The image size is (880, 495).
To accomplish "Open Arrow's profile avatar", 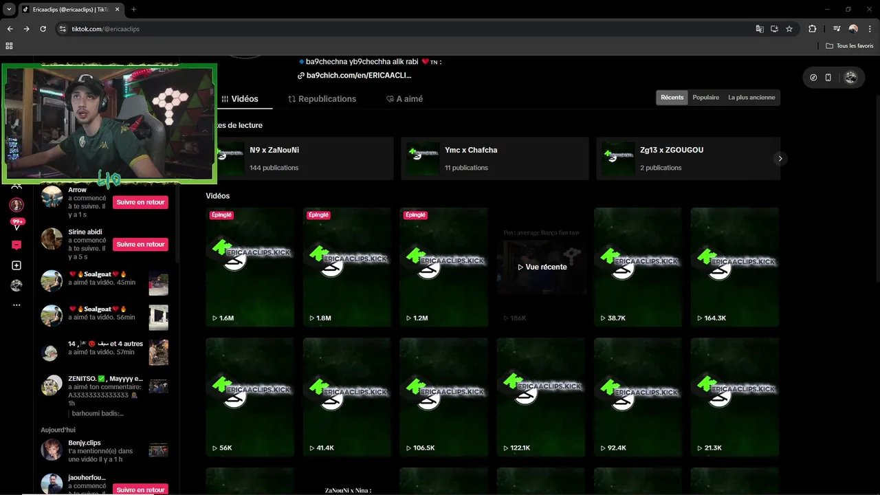I will point(52,197).
